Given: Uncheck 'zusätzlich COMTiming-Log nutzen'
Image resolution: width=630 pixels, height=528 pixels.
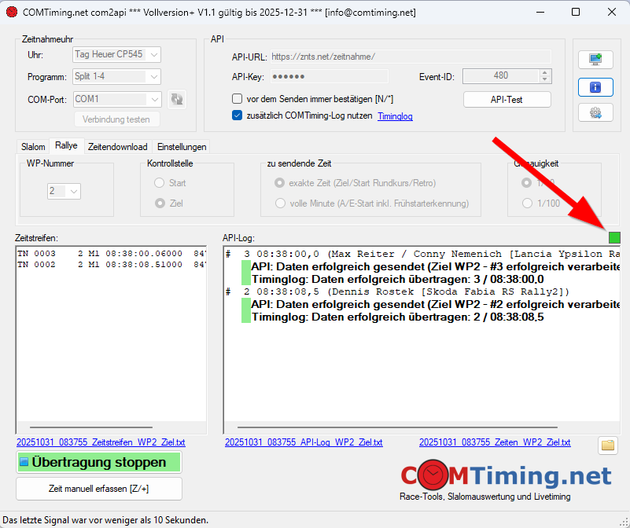Looking at the screenshot, I should click(238, 115).
